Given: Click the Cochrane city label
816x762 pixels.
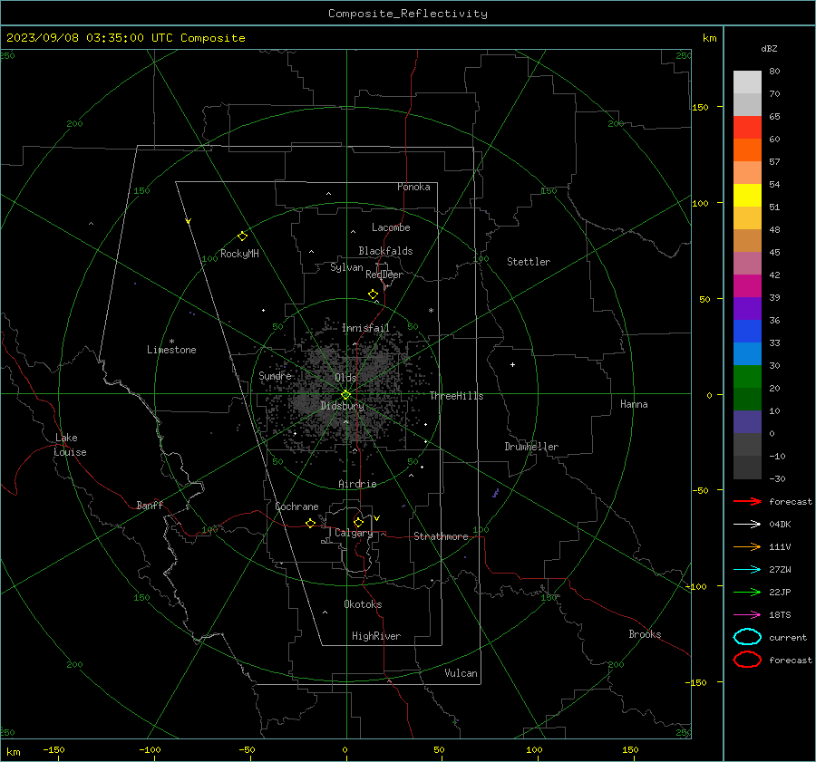Looking at the screenshot, I should 296,506.
